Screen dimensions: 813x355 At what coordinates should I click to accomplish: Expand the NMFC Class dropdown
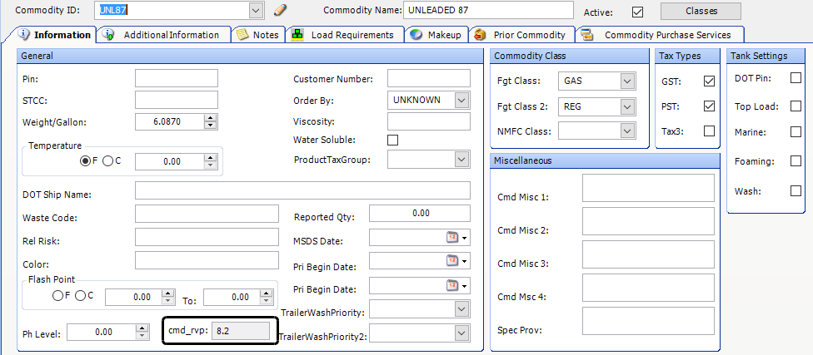(627, 131)
